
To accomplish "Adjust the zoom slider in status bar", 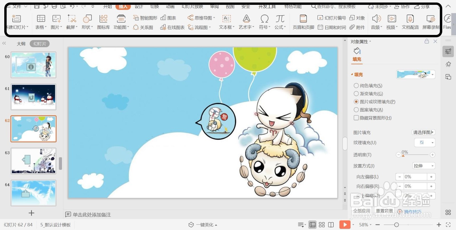I will coord(396,225).
